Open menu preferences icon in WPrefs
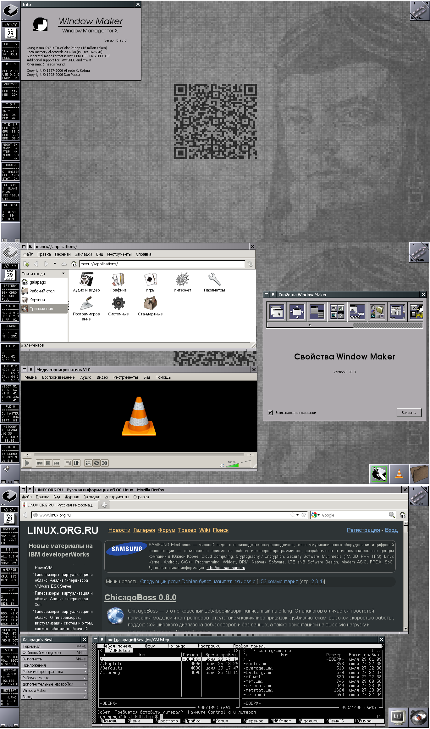 coord(317,312)
